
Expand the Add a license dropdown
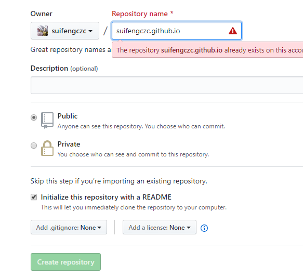[x=160, y=227]
